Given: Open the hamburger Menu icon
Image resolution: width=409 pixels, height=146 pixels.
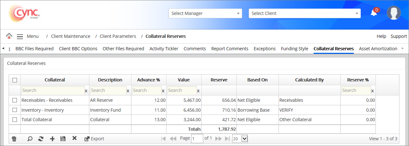Looking at the screenshot, I should [x=20, y=37].
